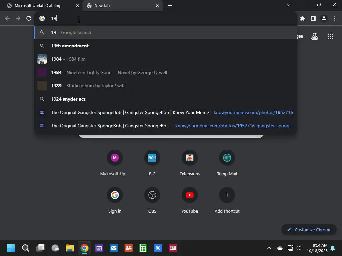Open the Search Labs flask icon
Screen dimensions: 342x256
[315, 36]
